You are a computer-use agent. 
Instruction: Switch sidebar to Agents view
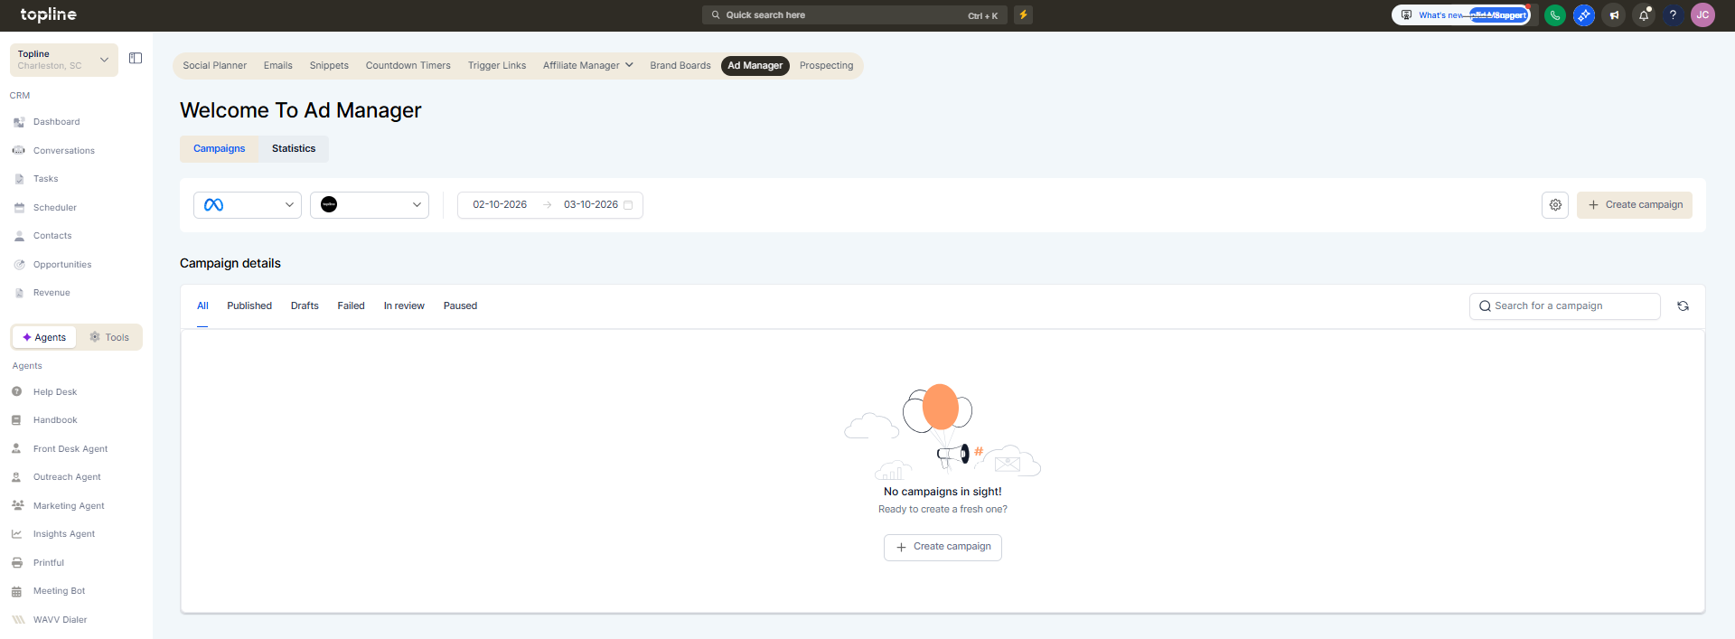click(44, 337)
